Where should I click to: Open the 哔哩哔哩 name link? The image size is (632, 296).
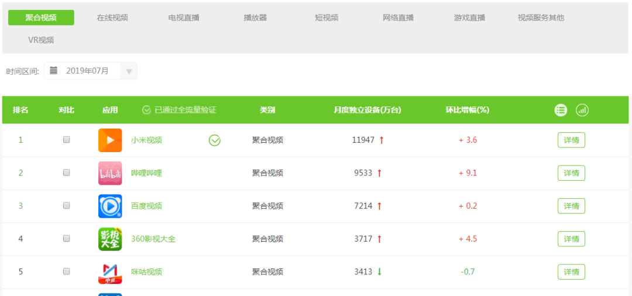(147, 173)
